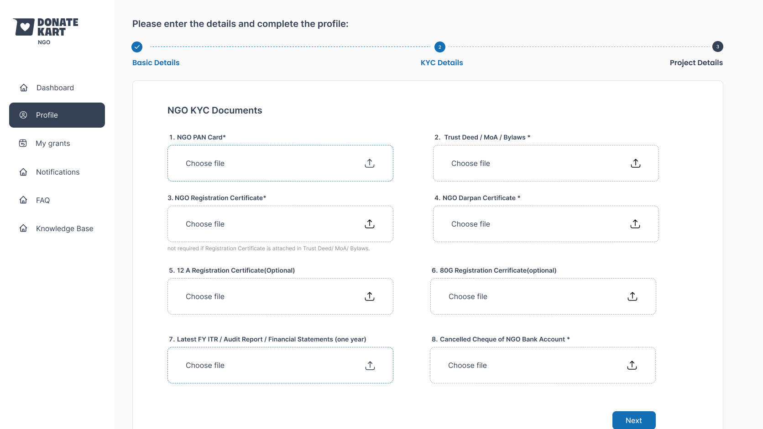Click upload icon for Trust Deed / MoA / Bylaws

click(636, 163)
